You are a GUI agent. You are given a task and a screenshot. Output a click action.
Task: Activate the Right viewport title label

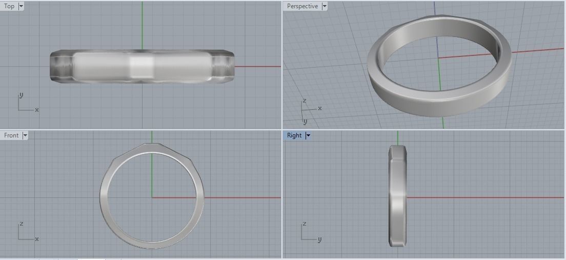pos(294,135)
